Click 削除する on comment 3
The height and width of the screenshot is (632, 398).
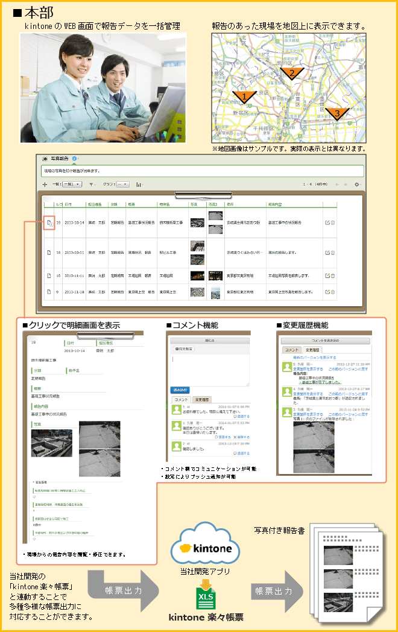click(241, 437)
